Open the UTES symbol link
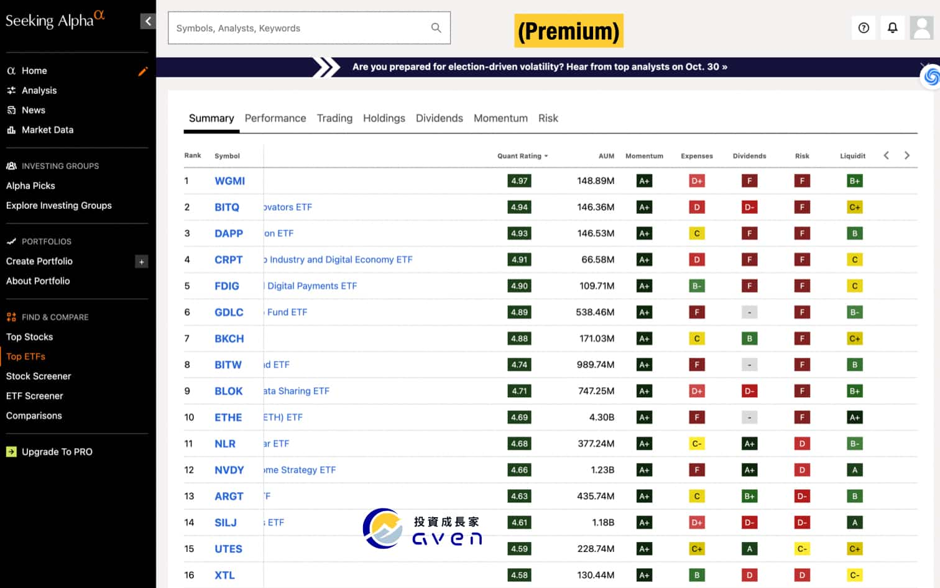This screenshot has width=940, height=588. pyautogui.click(x=228, y=549)
